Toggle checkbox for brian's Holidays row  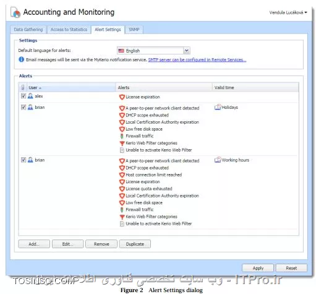tap(23, 107)
